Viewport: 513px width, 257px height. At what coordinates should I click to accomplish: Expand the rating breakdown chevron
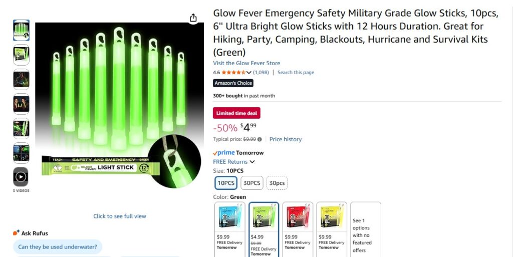tap(249, 73)
